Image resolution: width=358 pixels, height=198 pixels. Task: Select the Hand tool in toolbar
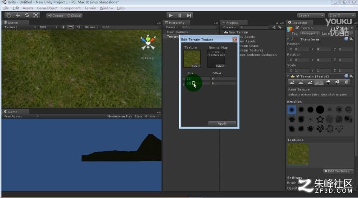coord(9,15)
